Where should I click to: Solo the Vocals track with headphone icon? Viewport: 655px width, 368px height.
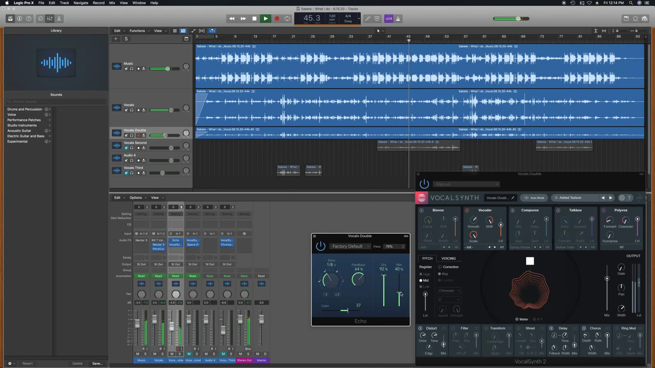(x=132, y=110)
